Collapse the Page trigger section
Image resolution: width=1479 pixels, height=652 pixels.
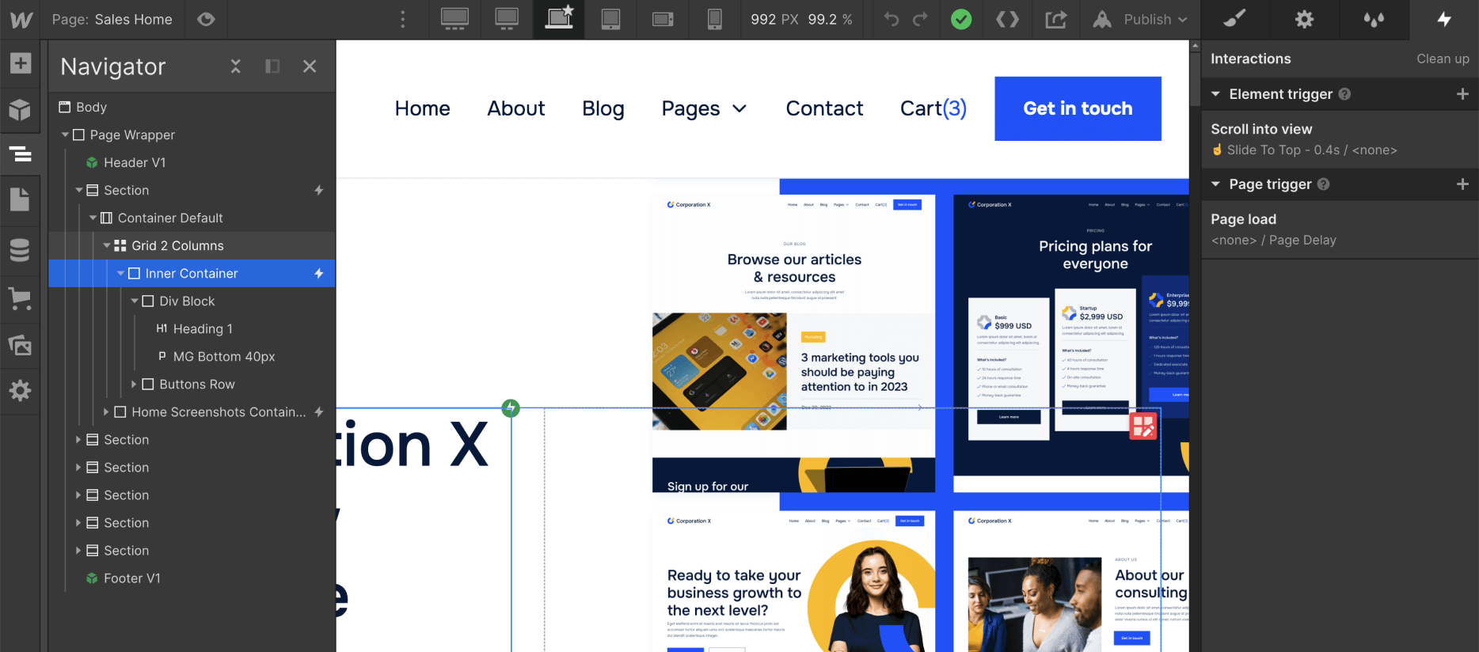[1215, 184]
